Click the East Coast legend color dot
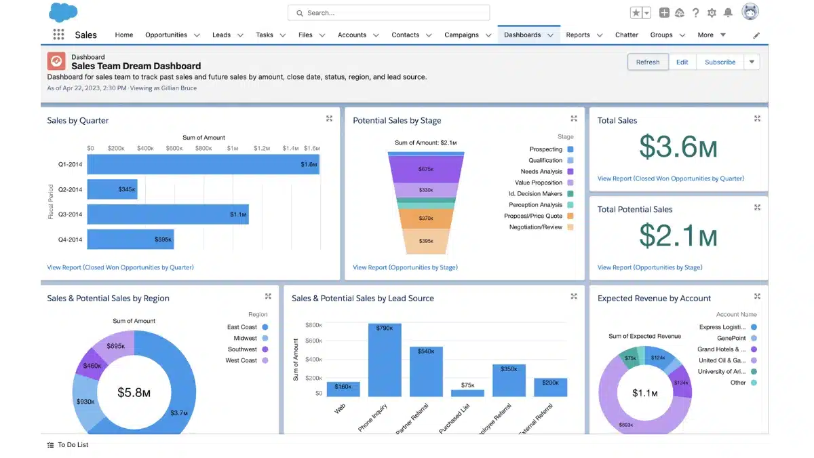 pyautogui.click(x=265, y=327)
